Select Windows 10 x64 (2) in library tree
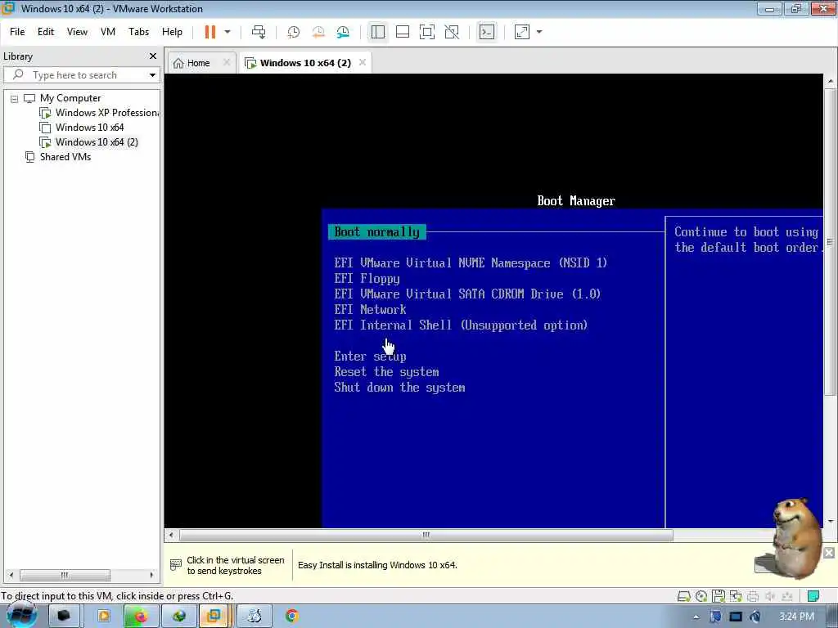The height and width of the screenshot is (628, 838). 97,142
